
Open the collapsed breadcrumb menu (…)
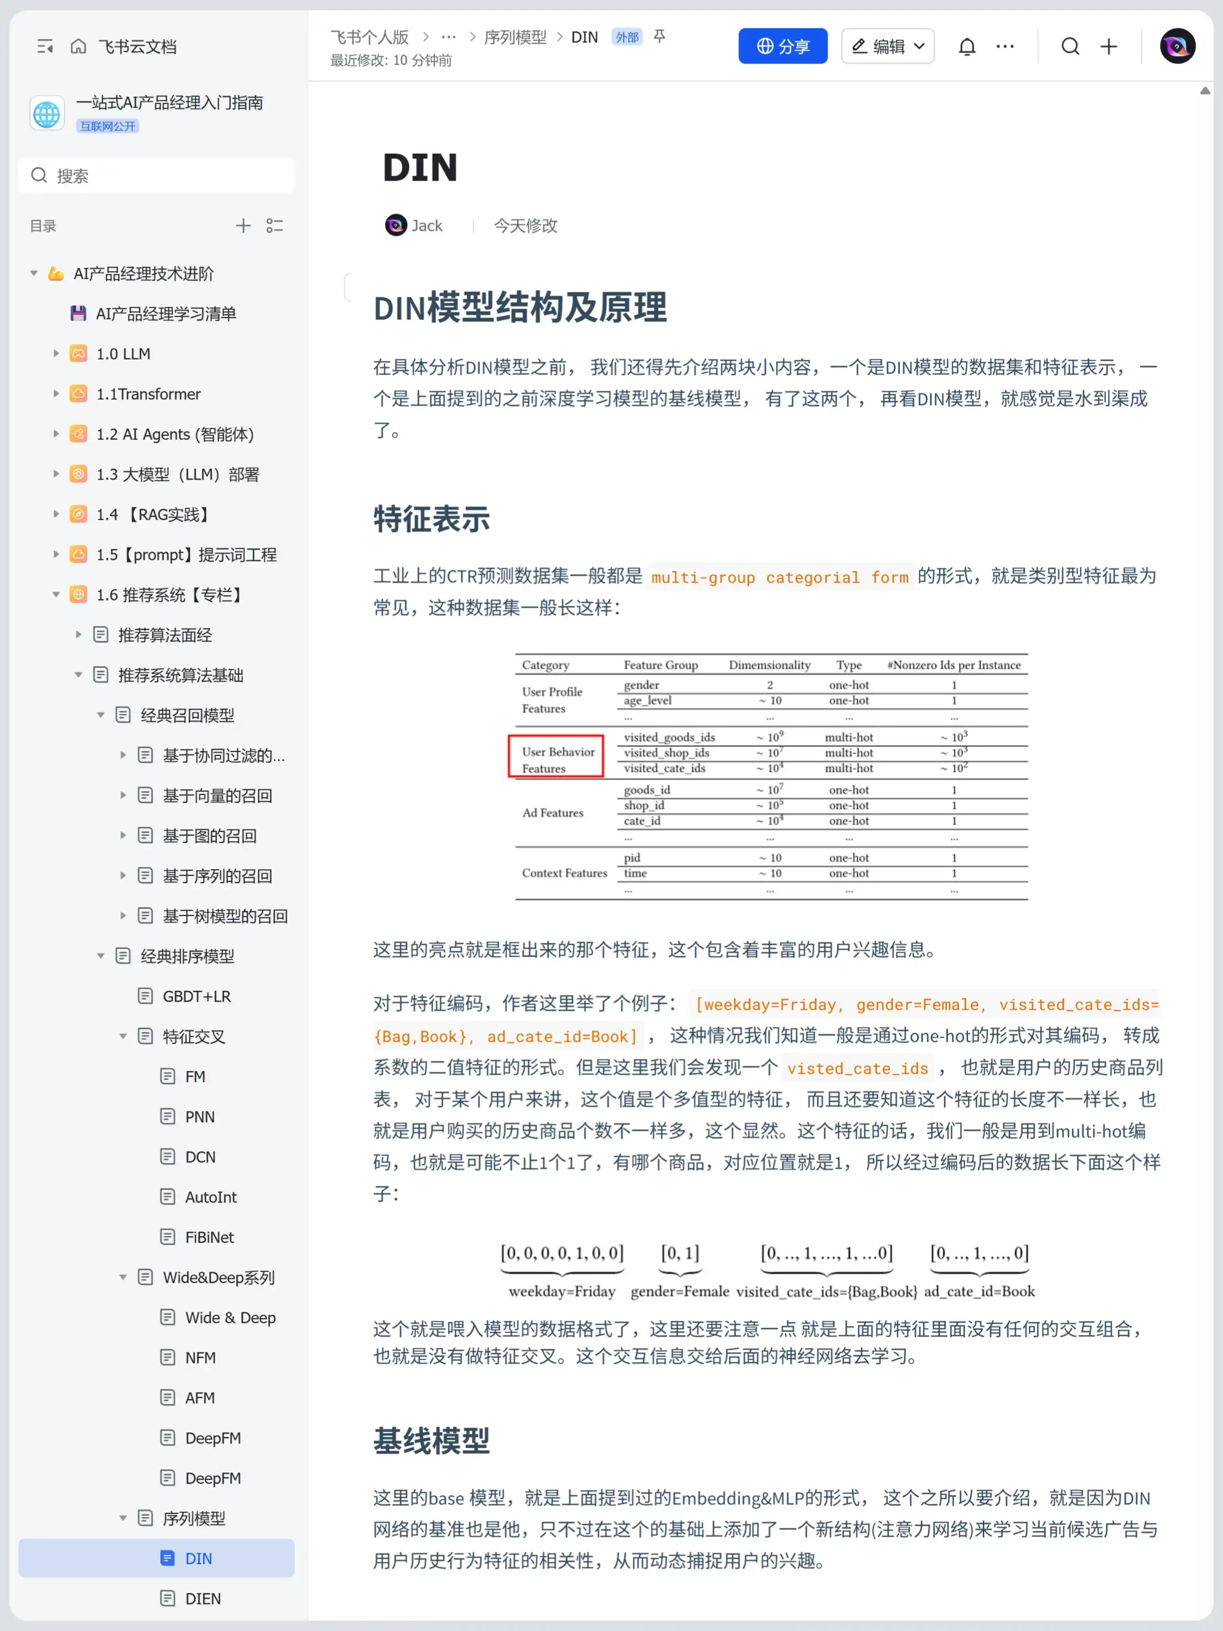[449, 37]
